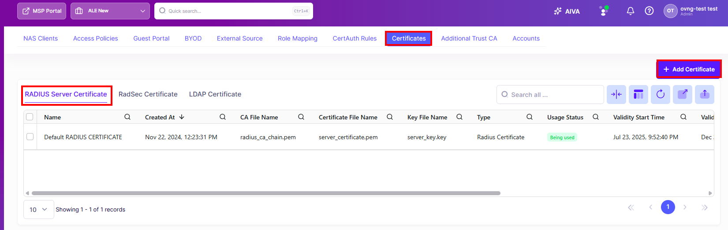Focus the Quick search field
Viewport: 728px width, 230px height.
tap(234, 11)
